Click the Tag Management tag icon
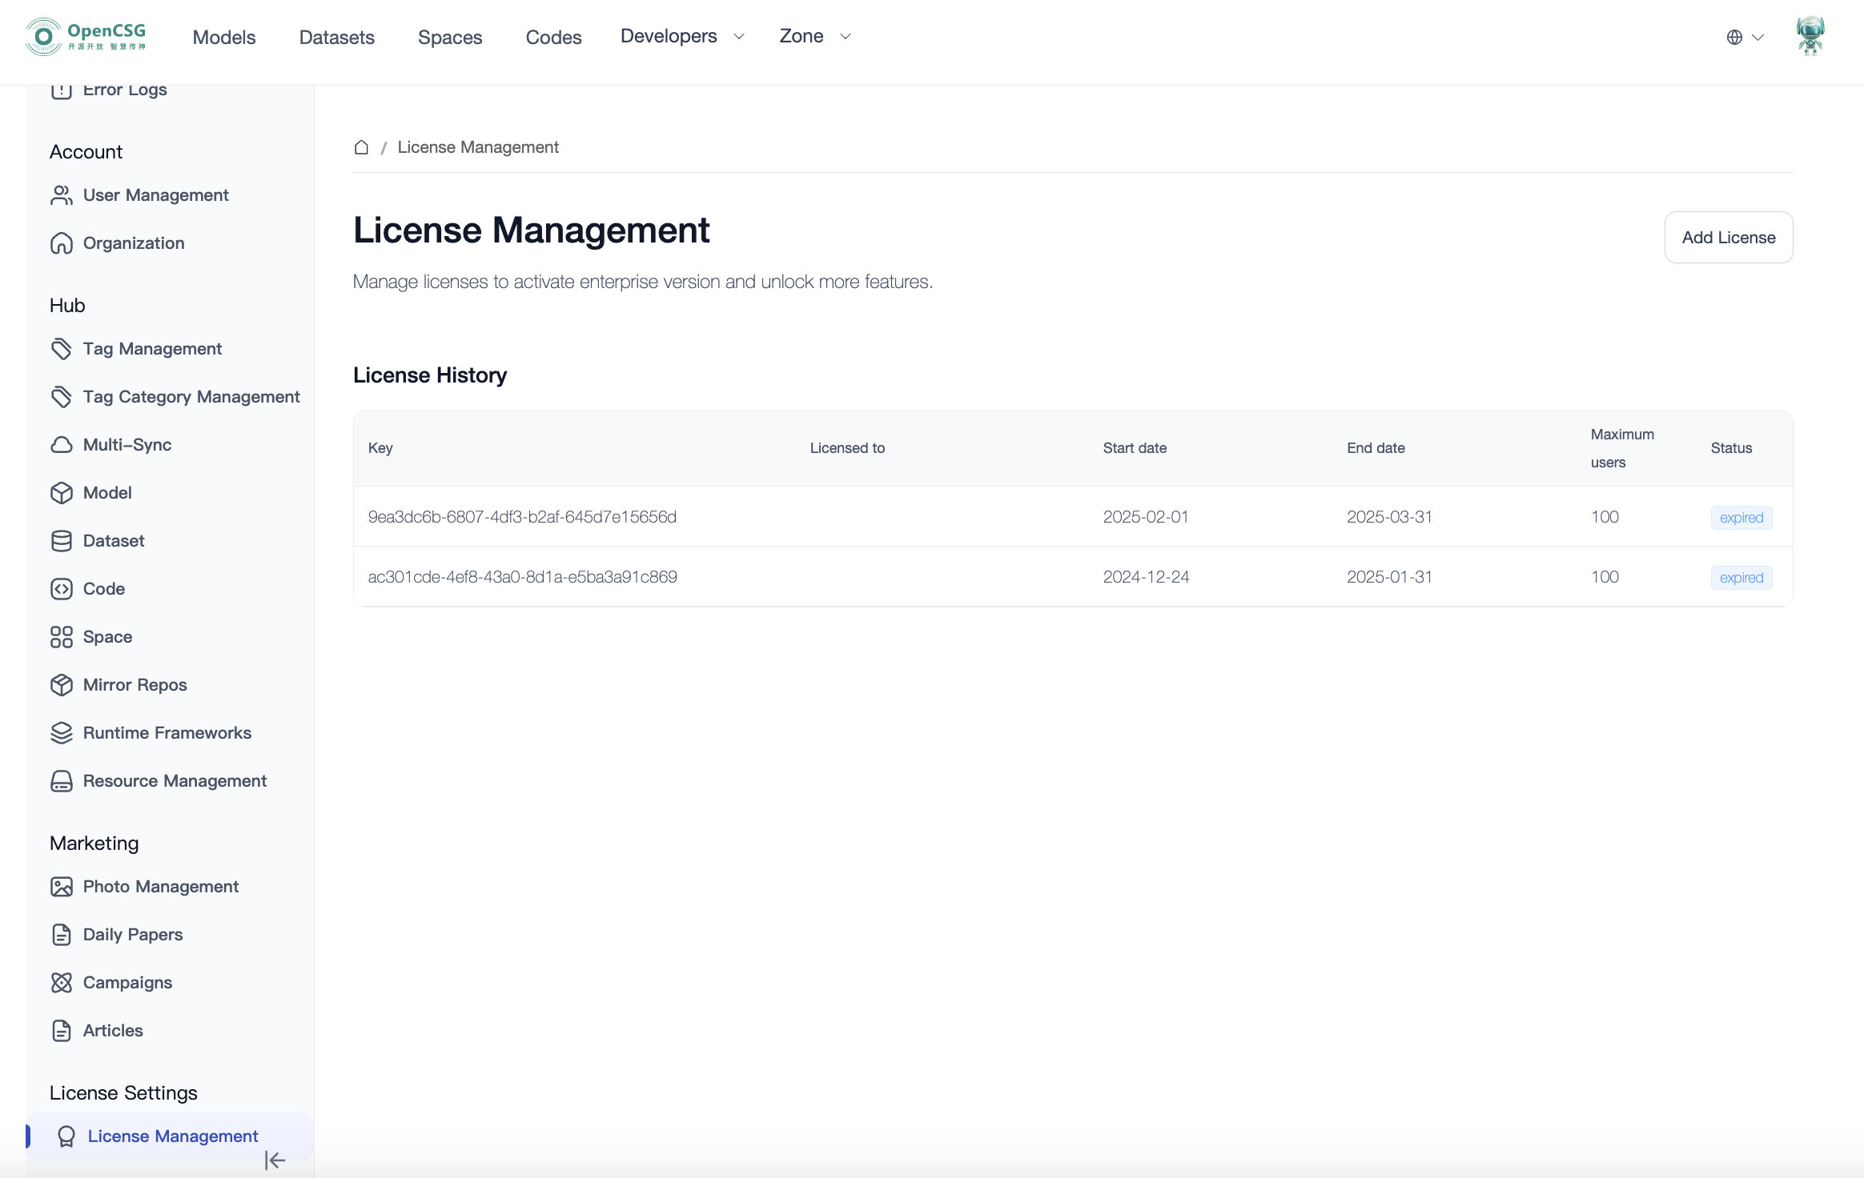Image resolution: width=1864 pixels, height=1178 pixels. 62,349
